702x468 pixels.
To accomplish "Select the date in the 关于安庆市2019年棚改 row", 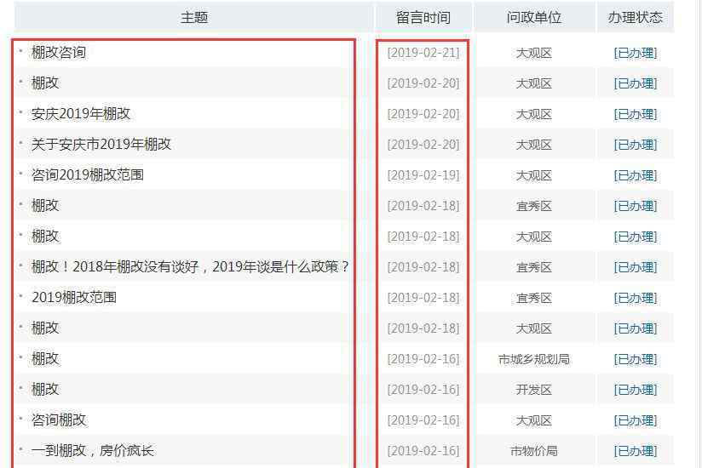I will tap(423, 145).
